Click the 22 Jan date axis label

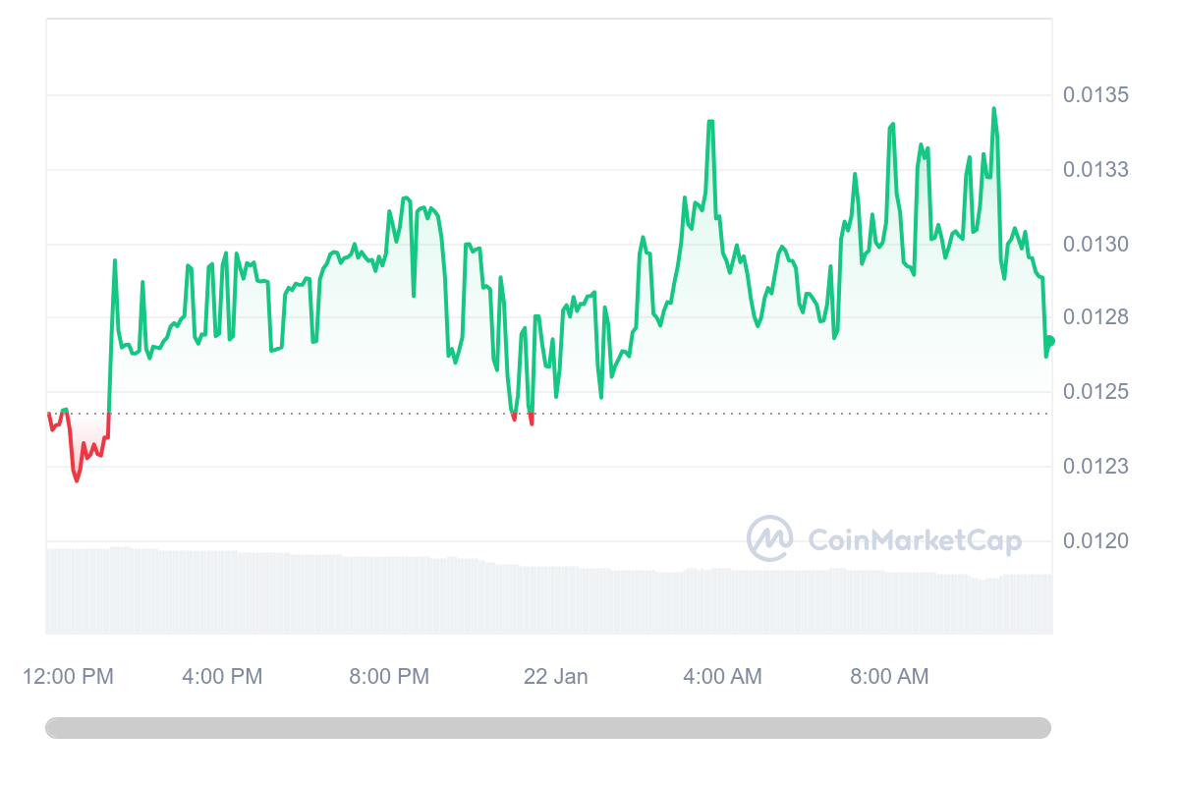pos(556,677)
